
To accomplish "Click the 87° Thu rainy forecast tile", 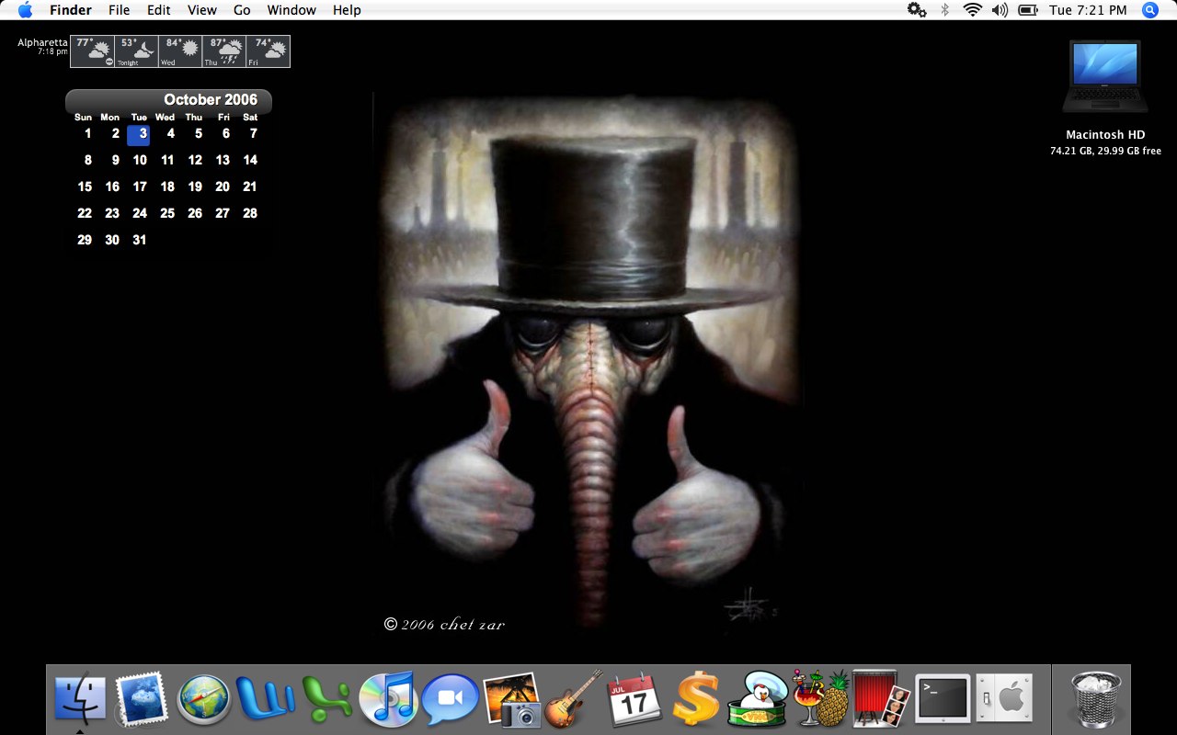I will pyautogui.click(x=224, y=51).
